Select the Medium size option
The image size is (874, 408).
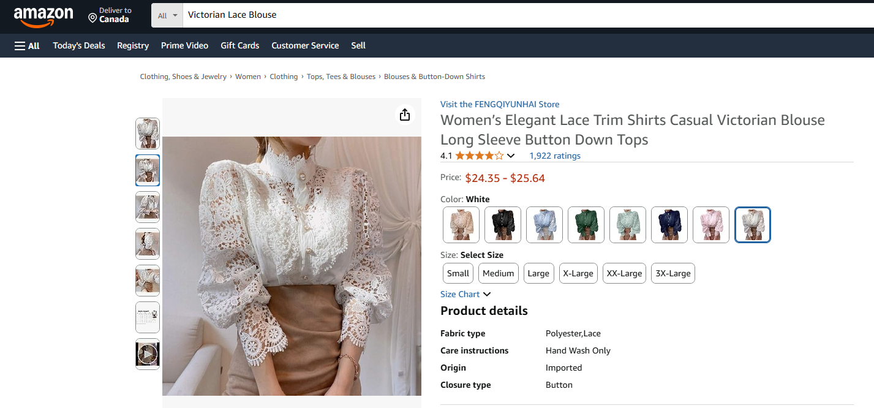pos(498,273)
